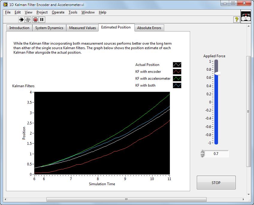Click Run Continuously toolbar icon
The width and height of the screenshot is (254, 205).
[x=28, y=19]
